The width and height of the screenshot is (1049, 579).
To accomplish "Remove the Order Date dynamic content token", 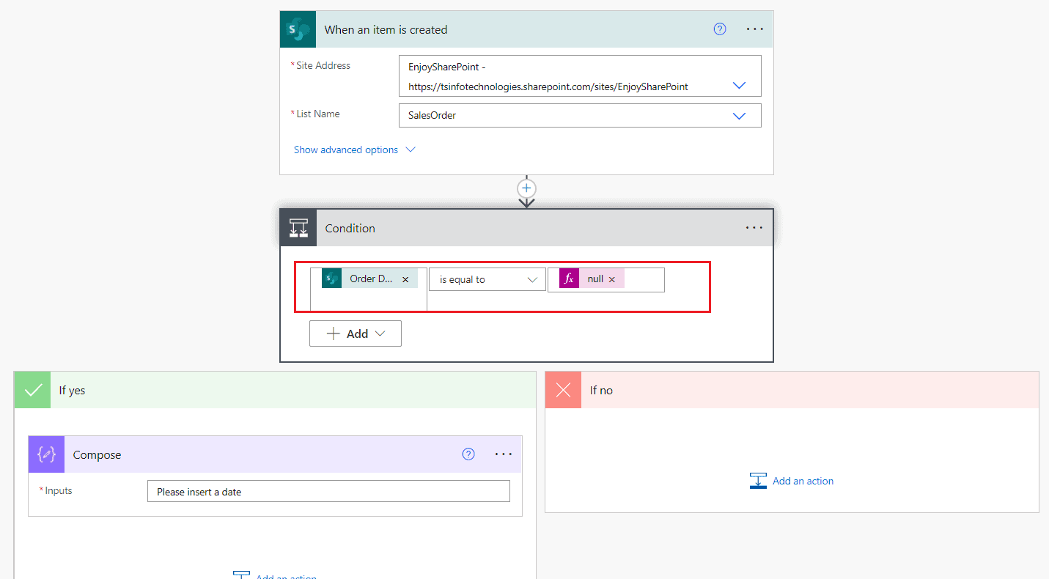I will coord(405,279).
